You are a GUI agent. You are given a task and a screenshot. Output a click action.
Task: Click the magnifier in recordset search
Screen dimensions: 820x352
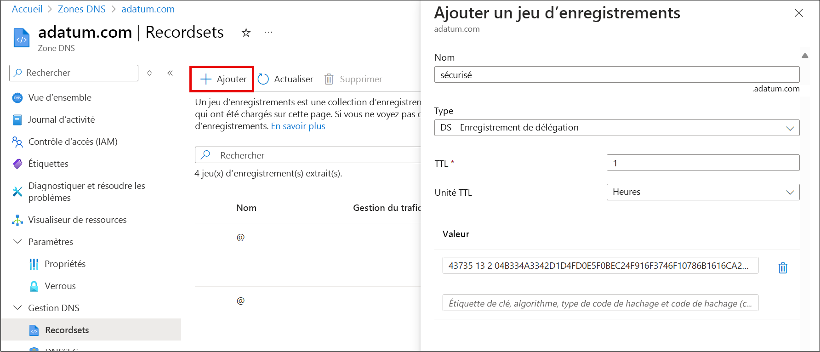click(206, 155)
